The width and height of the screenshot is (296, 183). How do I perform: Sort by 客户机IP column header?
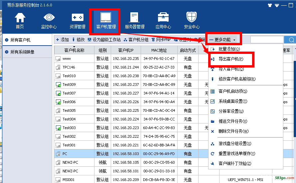[126, 50]
